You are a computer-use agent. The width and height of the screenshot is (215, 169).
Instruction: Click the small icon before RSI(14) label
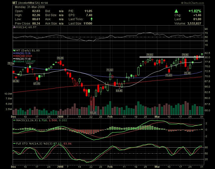(14, 27)
